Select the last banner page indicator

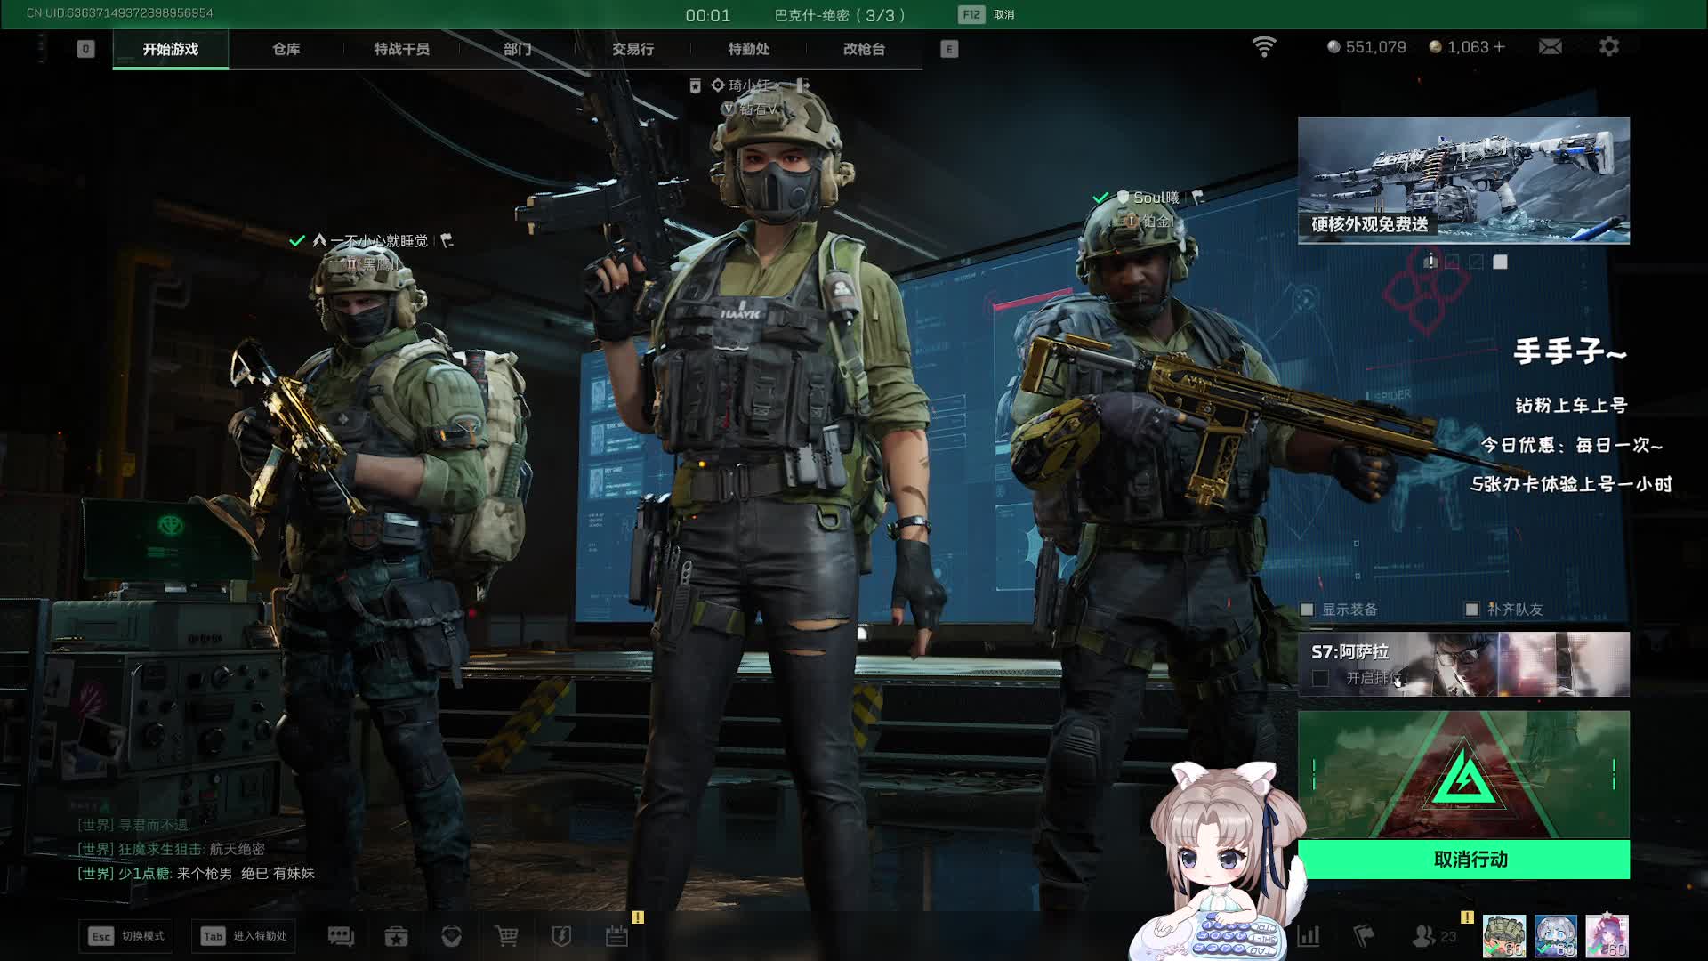coord(1500,262)
